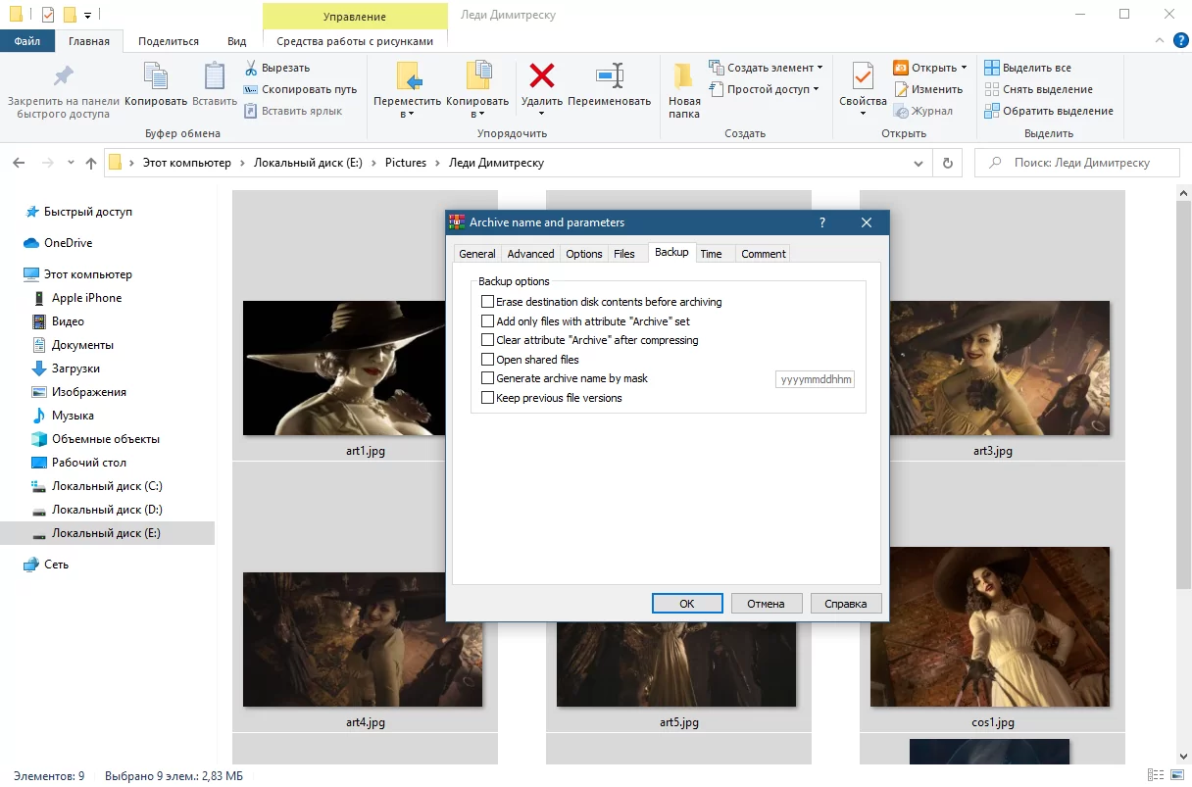Viewport: 1192px width, 787px height.
Task: Click Снять выделение in ribbon
Action: coord(1038,89)
